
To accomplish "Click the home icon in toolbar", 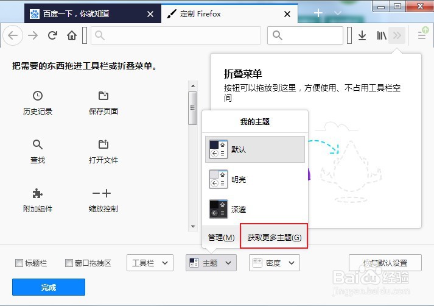I will (x=72, y=35).
